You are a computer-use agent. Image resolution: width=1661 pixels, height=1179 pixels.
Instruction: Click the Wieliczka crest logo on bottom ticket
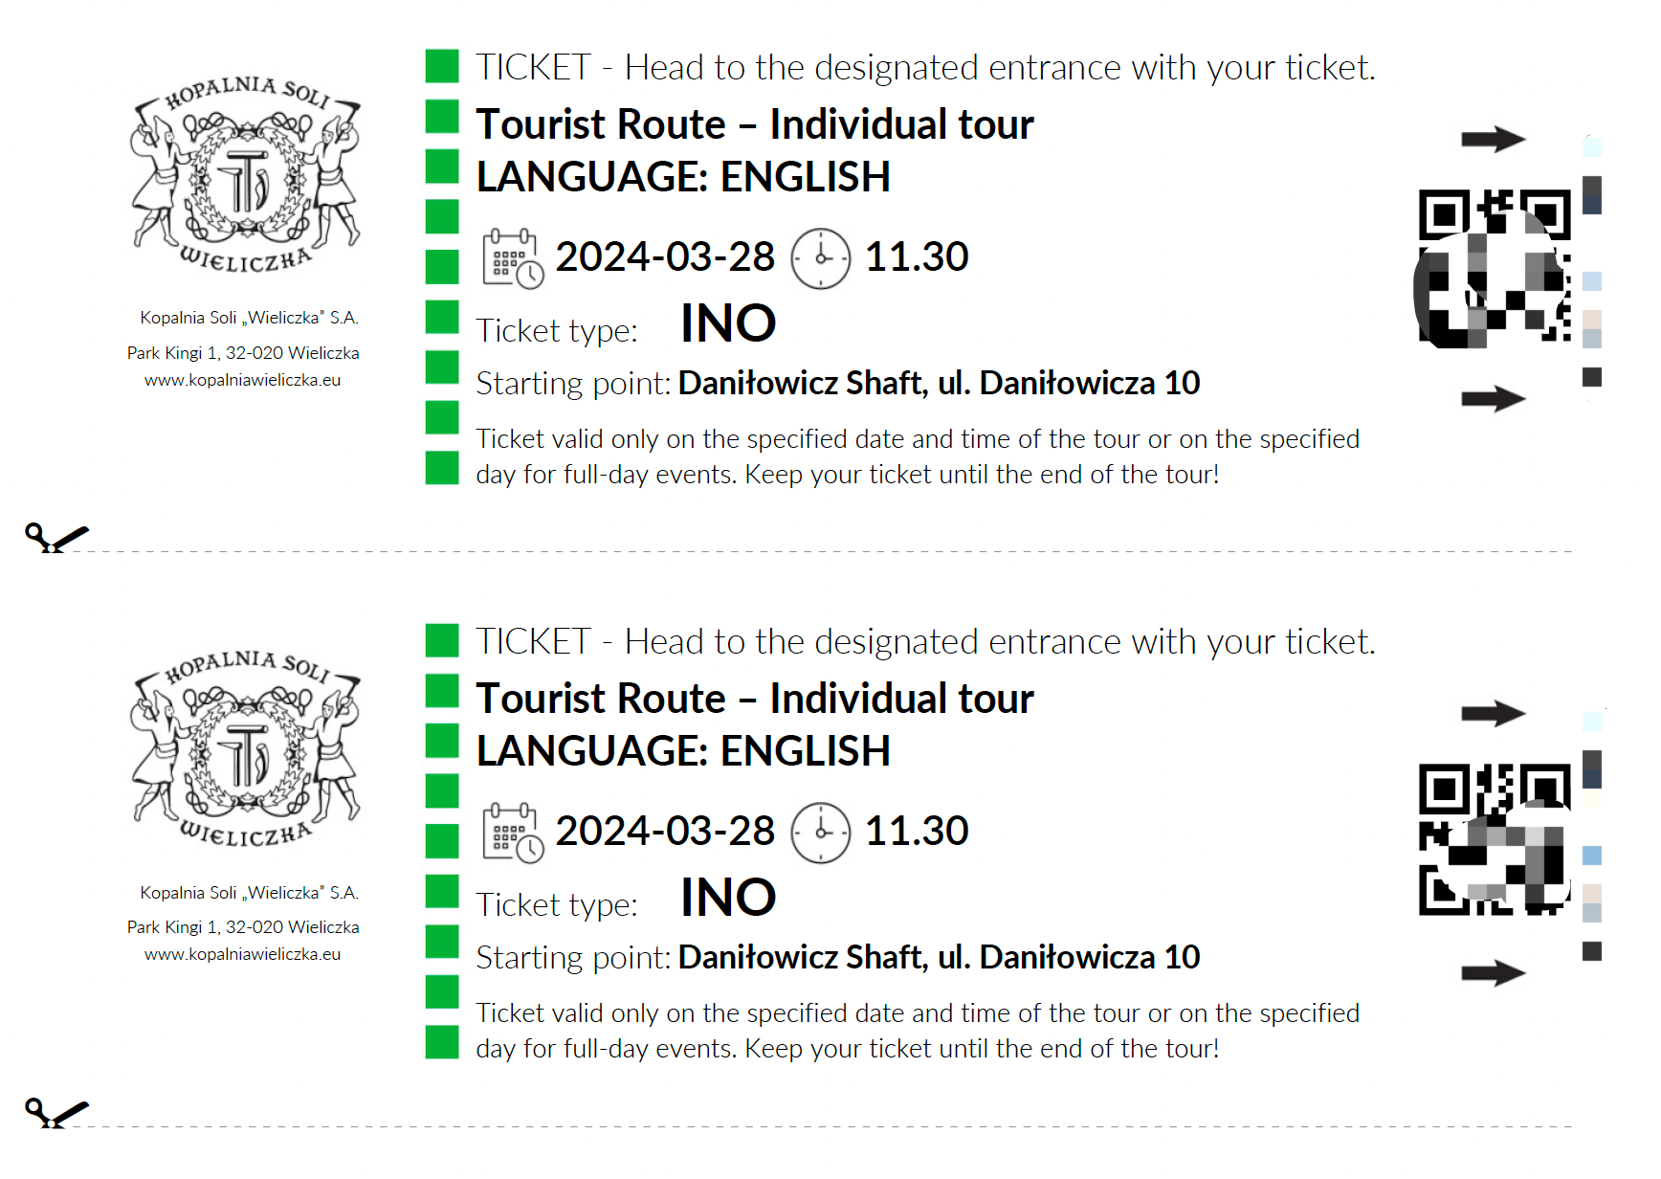[246, 748]
